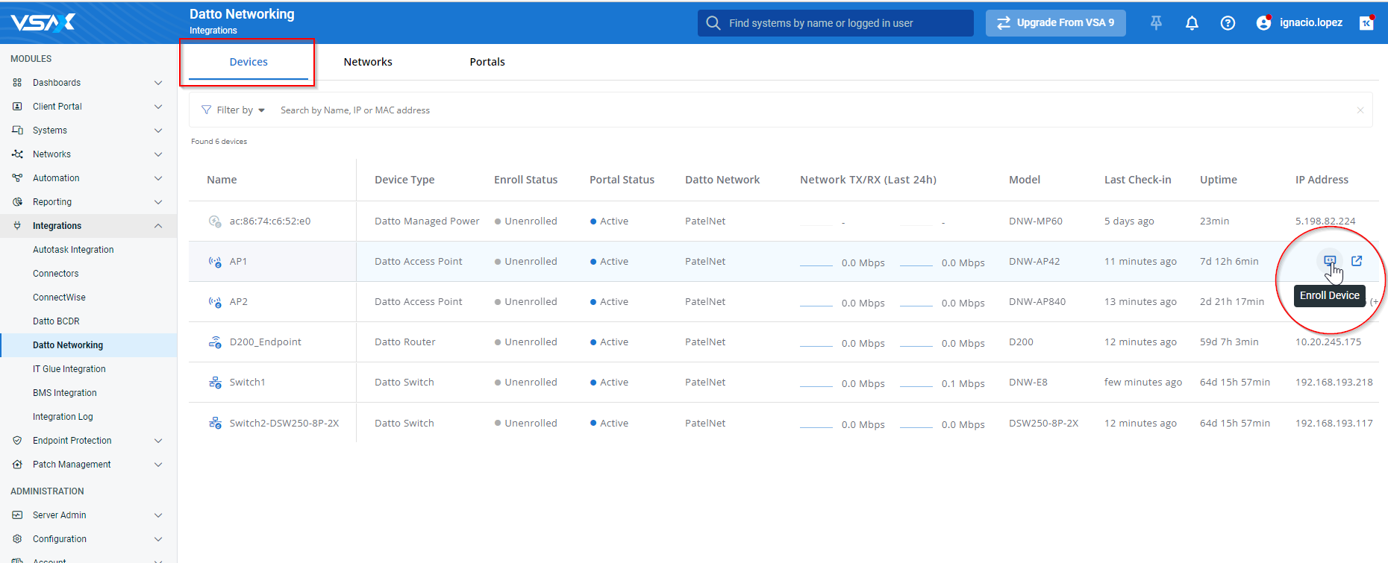Click the Switch1 device icon

215,383
